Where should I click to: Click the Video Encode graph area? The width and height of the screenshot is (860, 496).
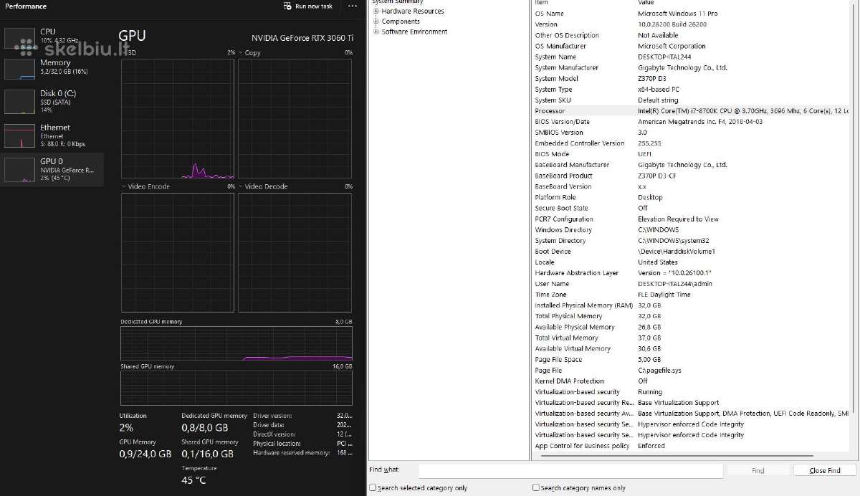pyautogui.click(x=178, y=252)
